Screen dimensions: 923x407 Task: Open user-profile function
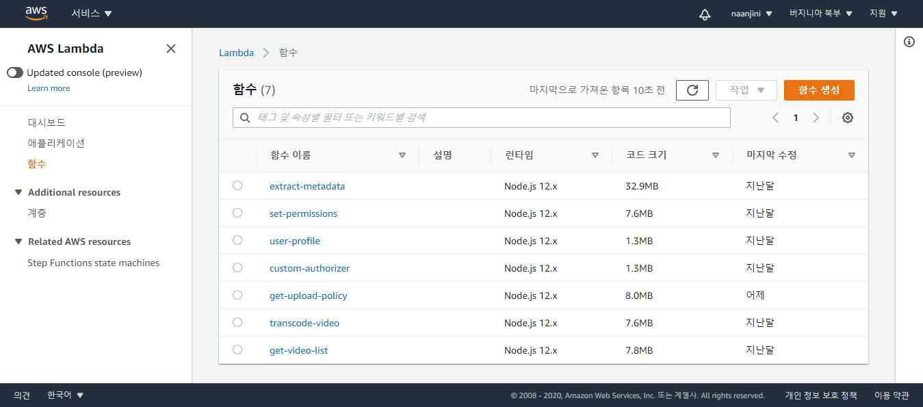295,241
